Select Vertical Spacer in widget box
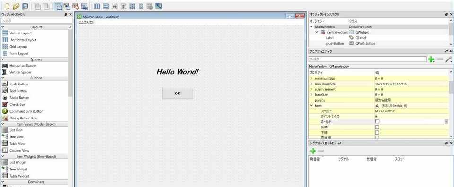Viewport: 454px width, 187px height. (20, 72)
